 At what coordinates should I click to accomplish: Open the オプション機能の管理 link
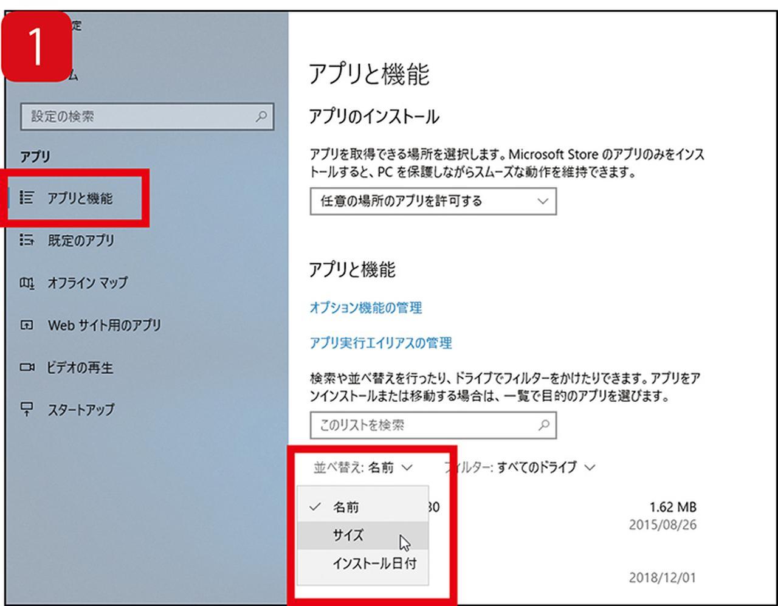point(365,308)
